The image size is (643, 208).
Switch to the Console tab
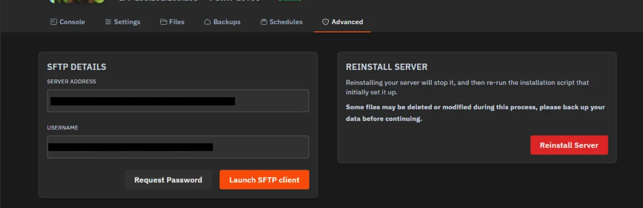[x=72, y=22]
